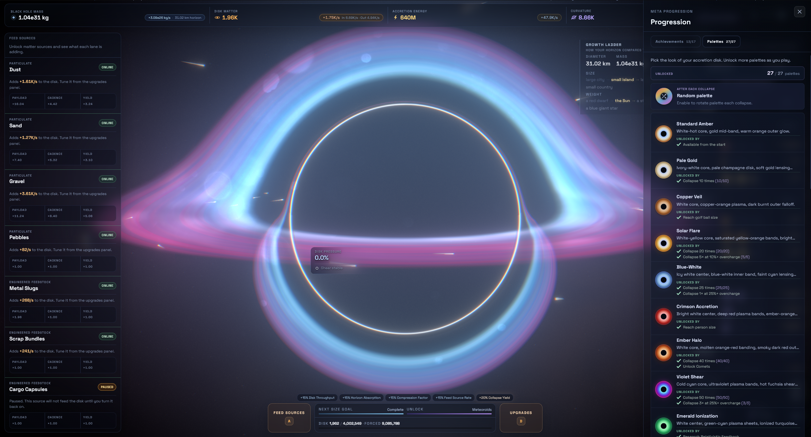Click the Reach golf ball size checkmark
The height and width of the screenshot is (437, 811).
click(x=679, y=218)
